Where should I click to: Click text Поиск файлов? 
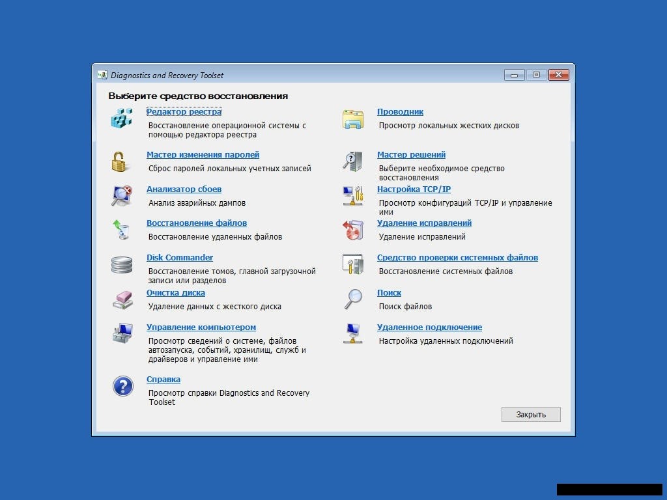[405, 307]
